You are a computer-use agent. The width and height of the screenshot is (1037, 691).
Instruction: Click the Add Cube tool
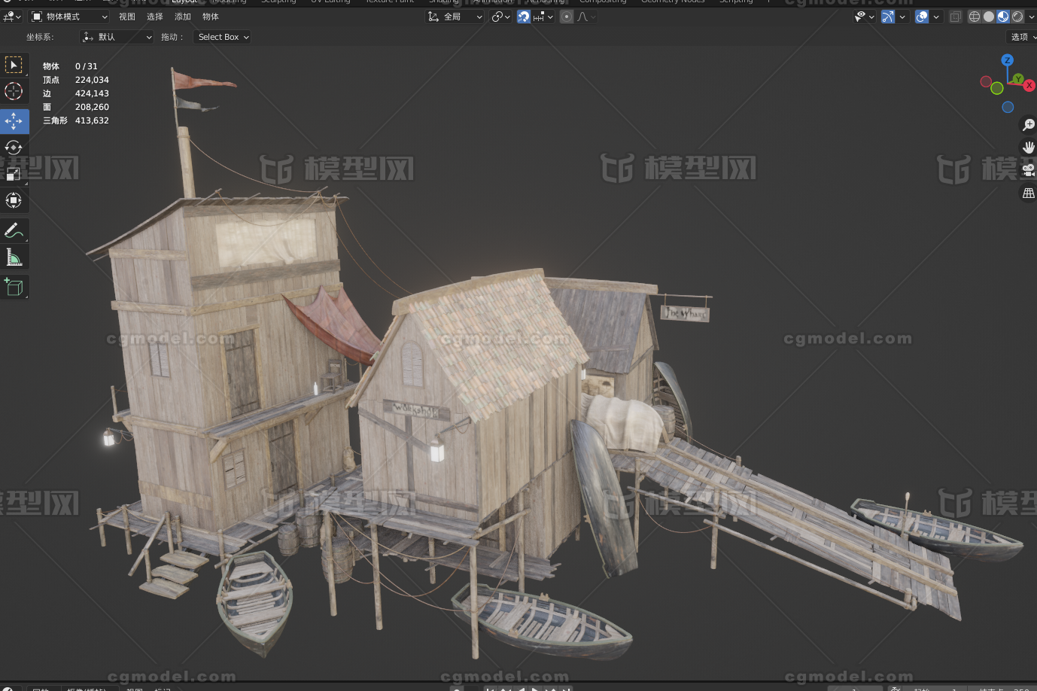[x=14, y=287]
